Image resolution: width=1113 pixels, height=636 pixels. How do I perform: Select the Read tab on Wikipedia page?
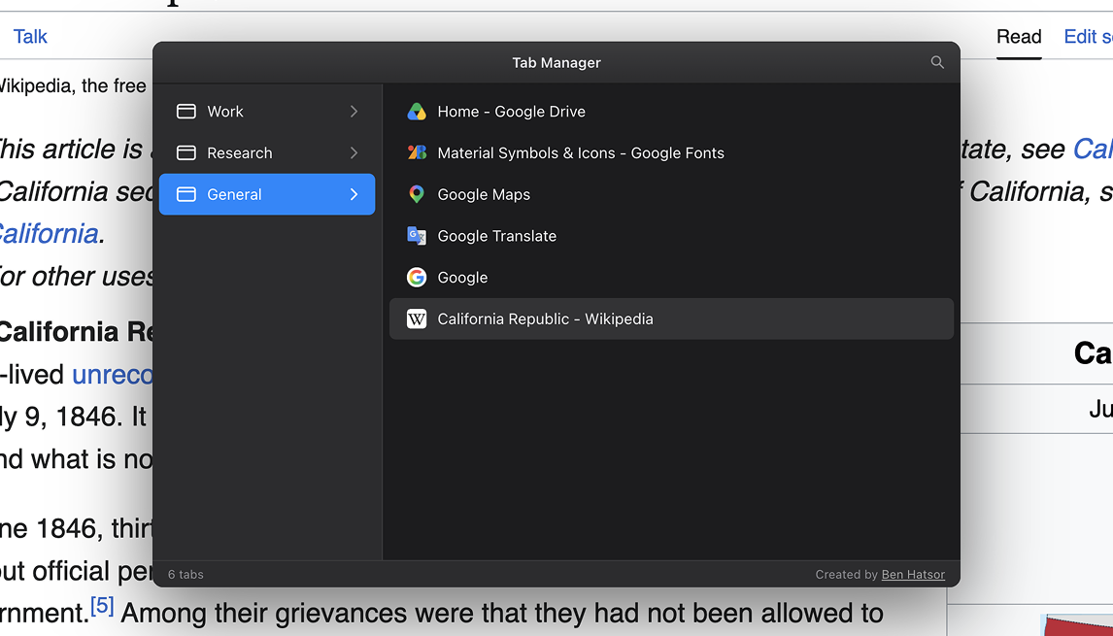click(x=1019, y=36)
